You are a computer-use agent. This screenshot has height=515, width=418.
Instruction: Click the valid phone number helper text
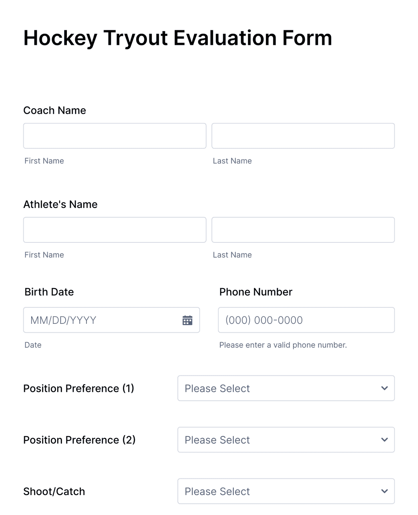[283, 345]
